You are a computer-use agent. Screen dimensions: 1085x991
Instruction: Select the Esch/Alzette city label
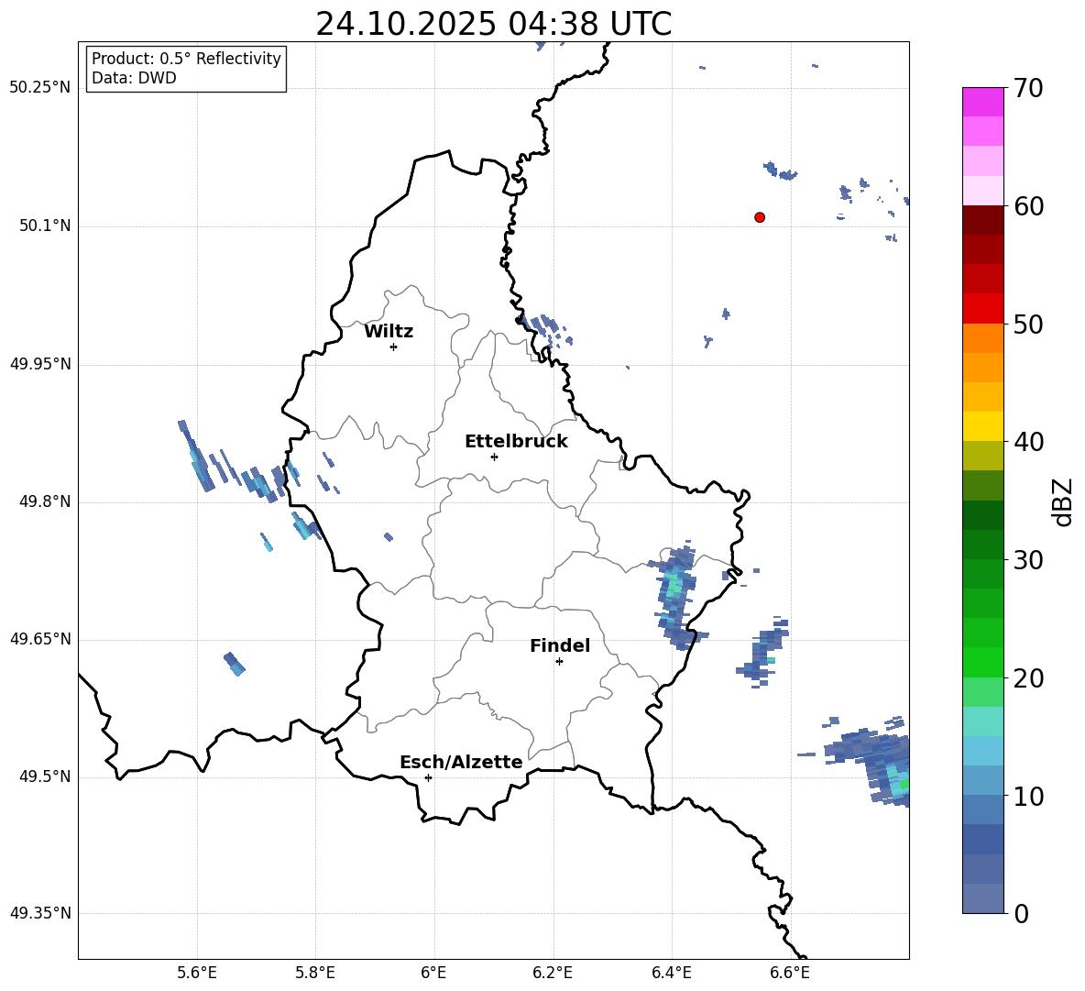[x=461, y=763]
